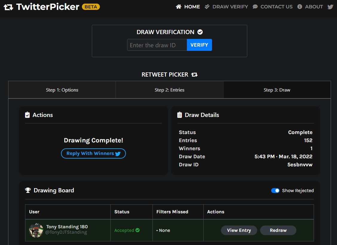Click the draw verify double-check icon

tap(207, 7)
